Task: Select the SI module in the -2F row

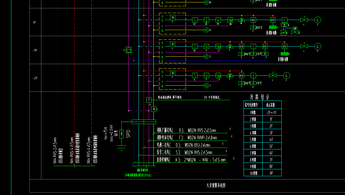Action: 173,73
